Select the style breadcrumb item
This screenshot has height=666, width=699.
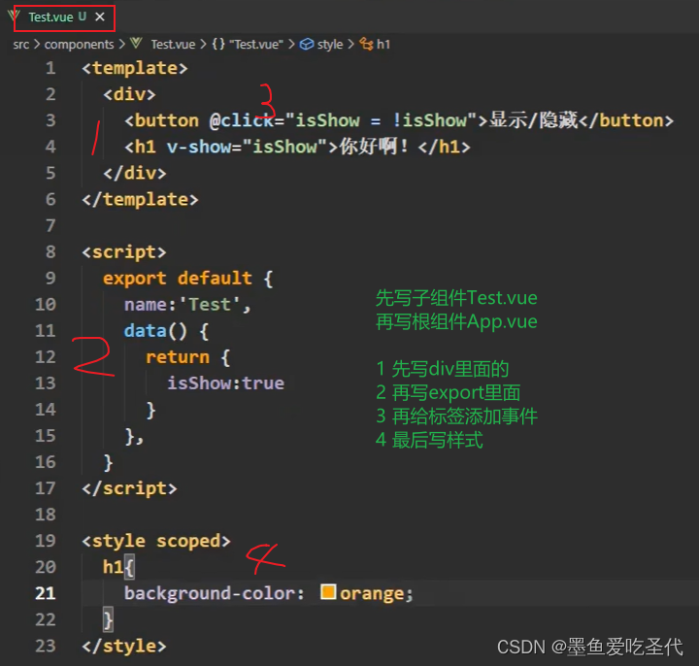pyautogui.click(x=330, y=44)
